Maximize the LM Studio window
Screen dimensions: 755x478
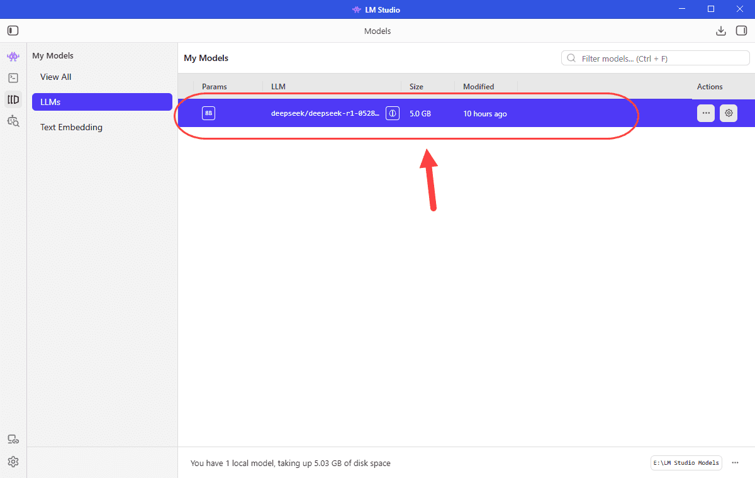click(711, 9)
